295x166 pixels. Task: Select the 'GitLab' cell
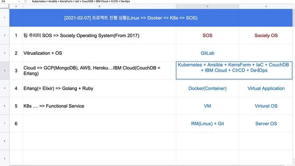tap(207, 53)
